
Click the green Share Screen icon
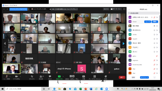pyautogui.click(x=59, y=76)
